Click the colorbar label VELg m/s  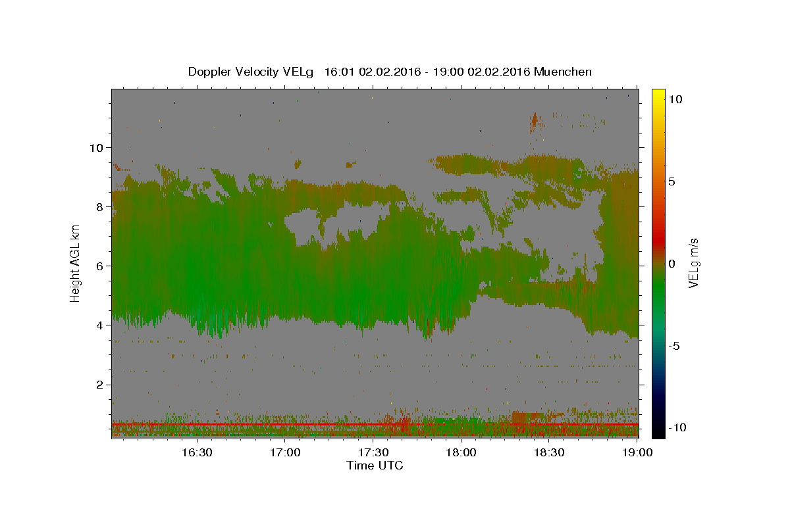pos(694,263)
